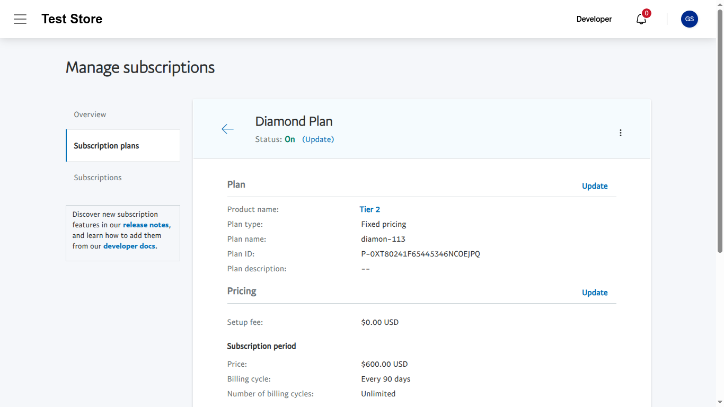The image size is (724, 407).
Task: Open the Tier 2 product link
Action: point(369,209)
